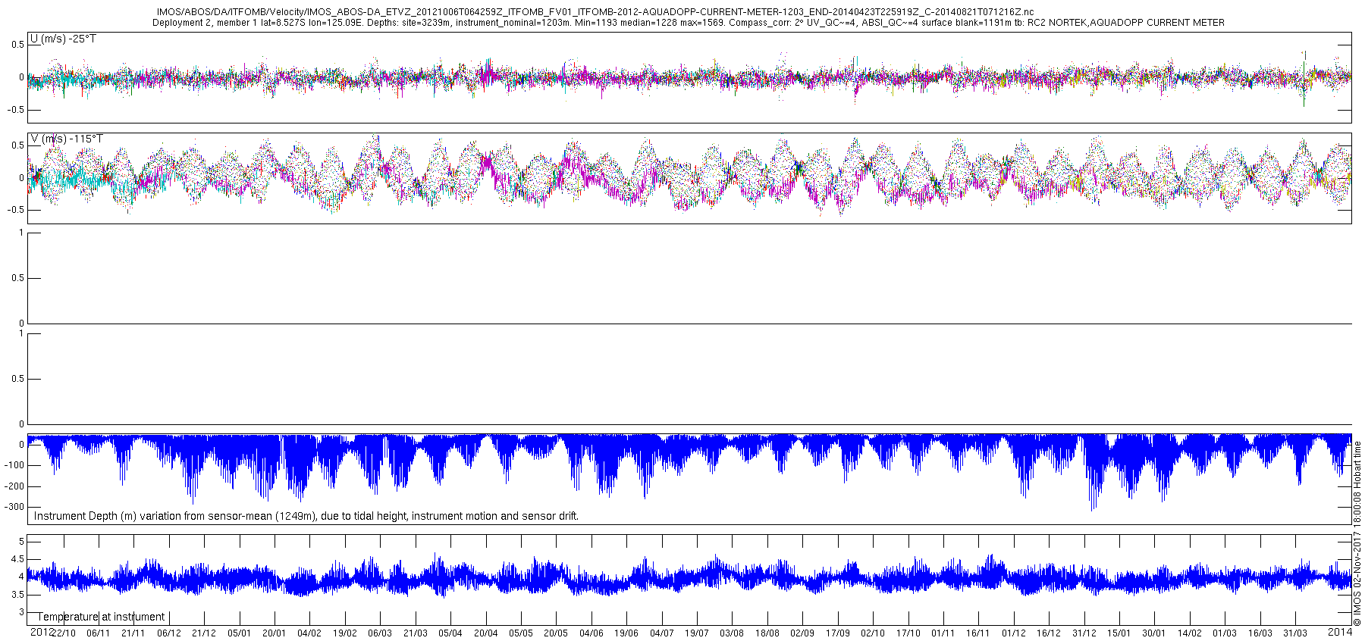
Task: Click the -100 tick on depth axis
Action: pyautogui.click(x=15, y=466)
